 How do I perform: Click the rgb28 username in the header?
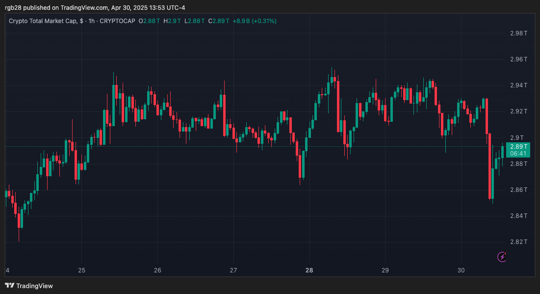(x=11, y=7)
